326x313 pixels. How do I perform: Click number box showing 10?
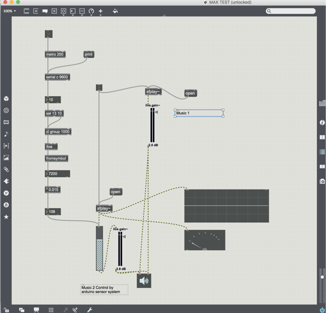[53, 99]
